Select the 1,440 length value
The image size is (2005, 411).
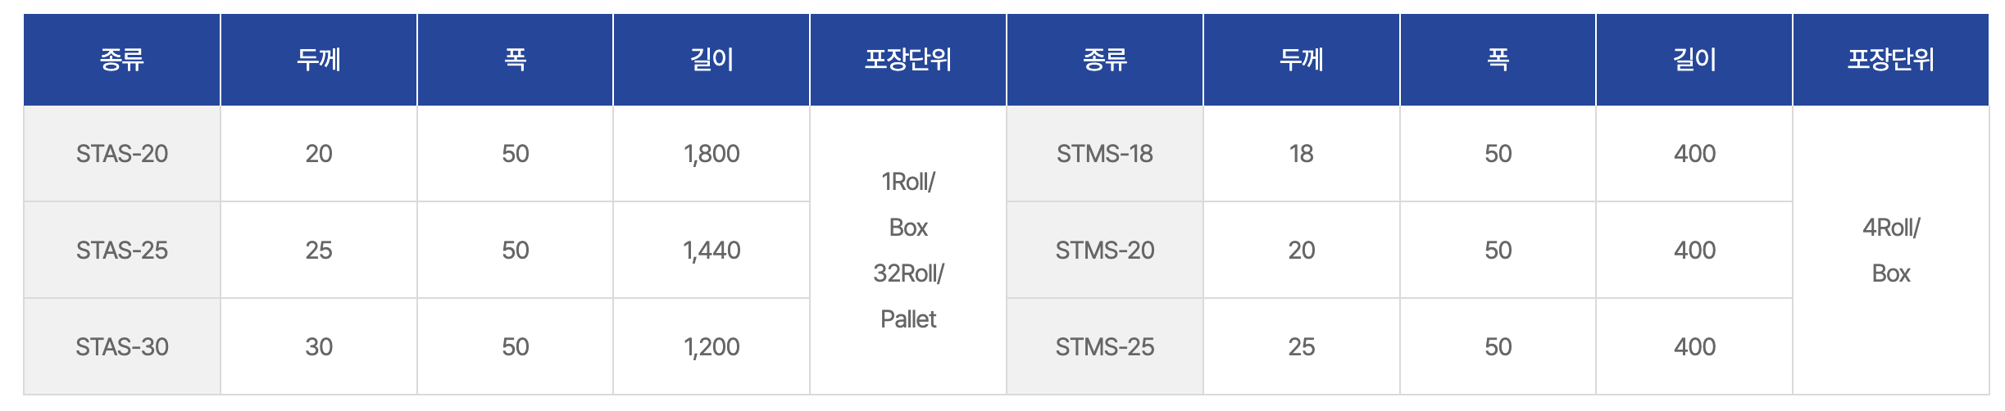click(712, 251)
